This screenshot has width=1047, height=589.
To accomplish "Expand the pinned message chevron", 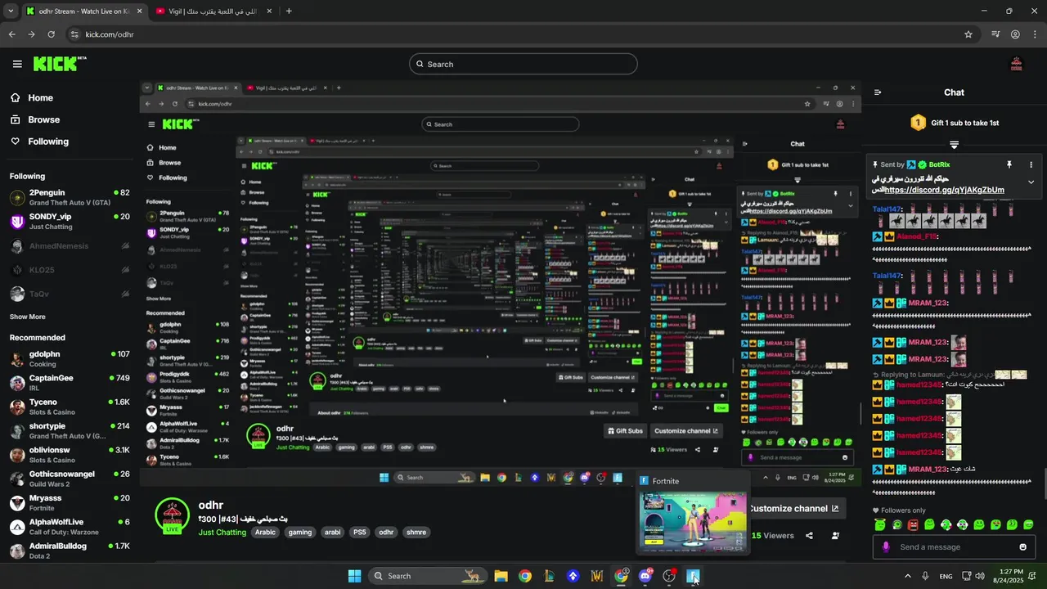I will pos(1031,182).
